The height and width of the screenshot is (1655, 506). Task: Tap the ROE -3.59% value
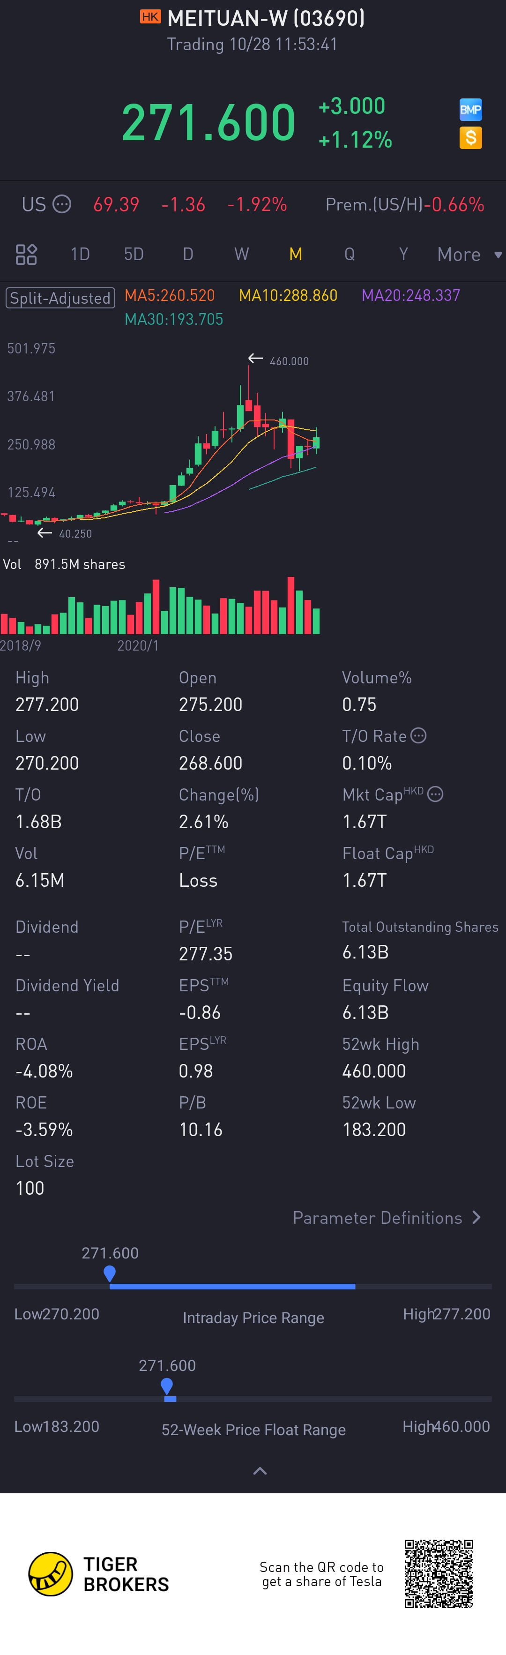tap(44, 1130)
